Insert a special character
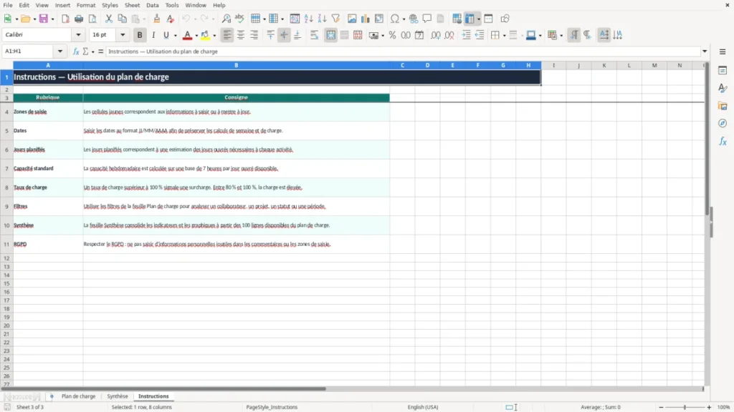 point(395,19)
